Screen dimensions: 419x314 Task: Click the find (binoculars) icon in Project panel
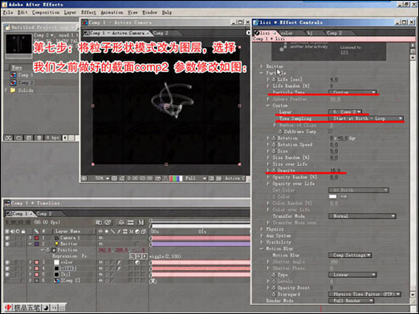tap(8, 138)
